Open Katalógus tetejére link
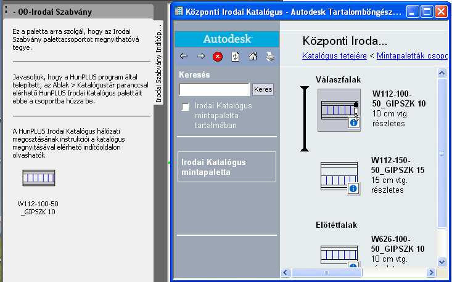 click(334, 55)
